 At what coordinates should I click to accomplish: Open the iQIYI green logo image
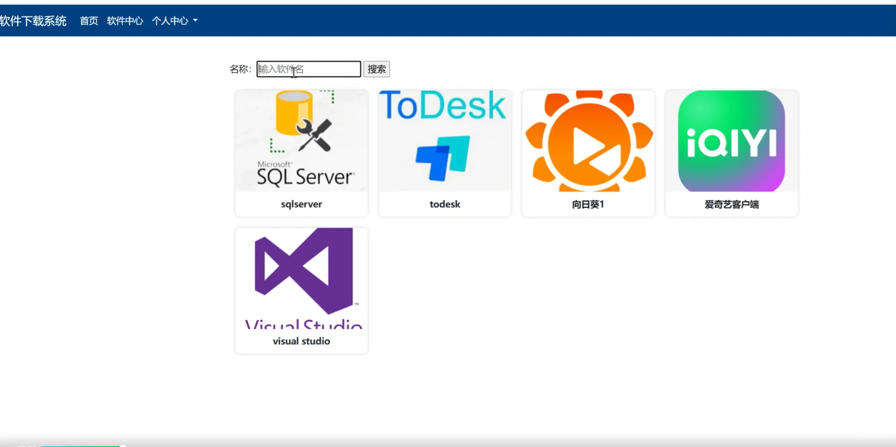point(732,141)
